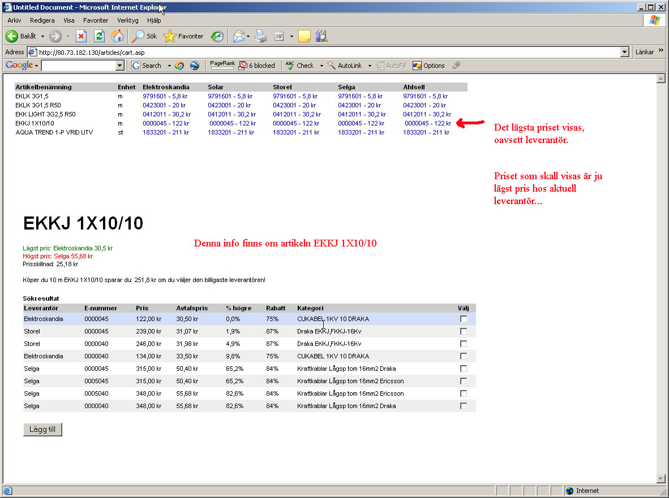Open the Mail button dropdown arrow
Image resolution: width=669 pixels, height=498 pixels.
[x=248, y=37]
